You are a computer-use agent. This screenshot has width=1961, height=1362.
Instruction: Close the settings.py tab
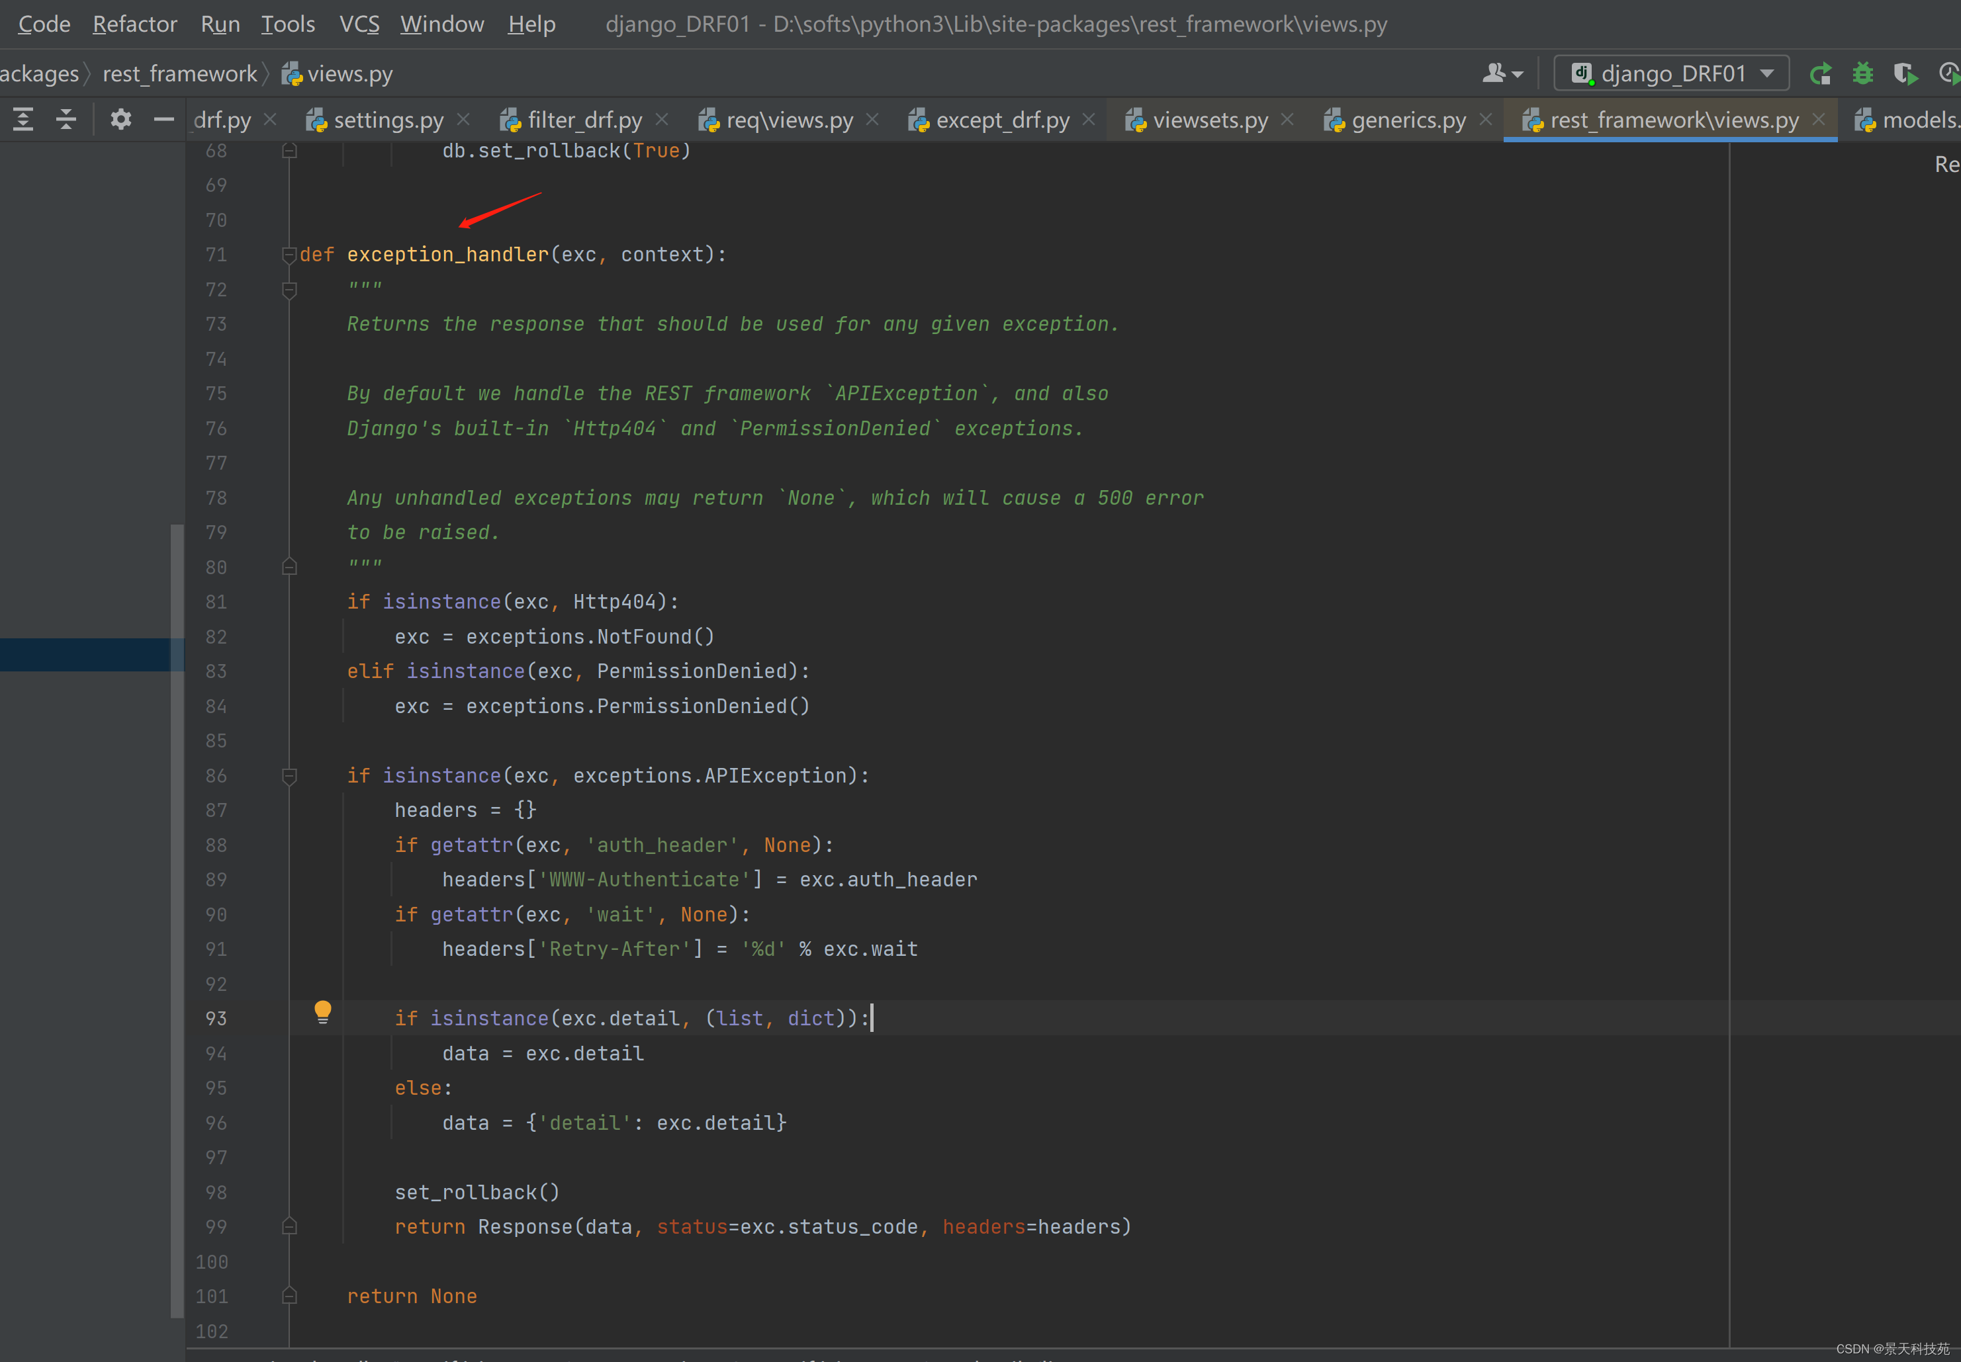(x=463, y=120)
